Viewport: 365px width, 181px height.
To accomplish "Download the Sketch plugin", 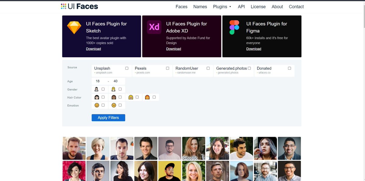I will point(93,49).
